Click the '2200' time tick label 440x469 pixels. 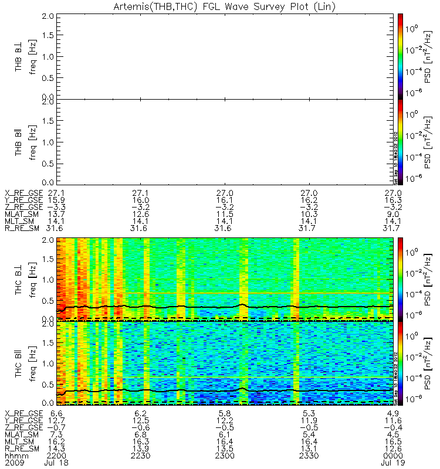point(56,456)
